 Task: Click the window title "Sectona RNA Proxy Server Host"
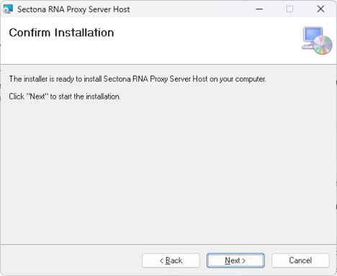click(73, 9)
